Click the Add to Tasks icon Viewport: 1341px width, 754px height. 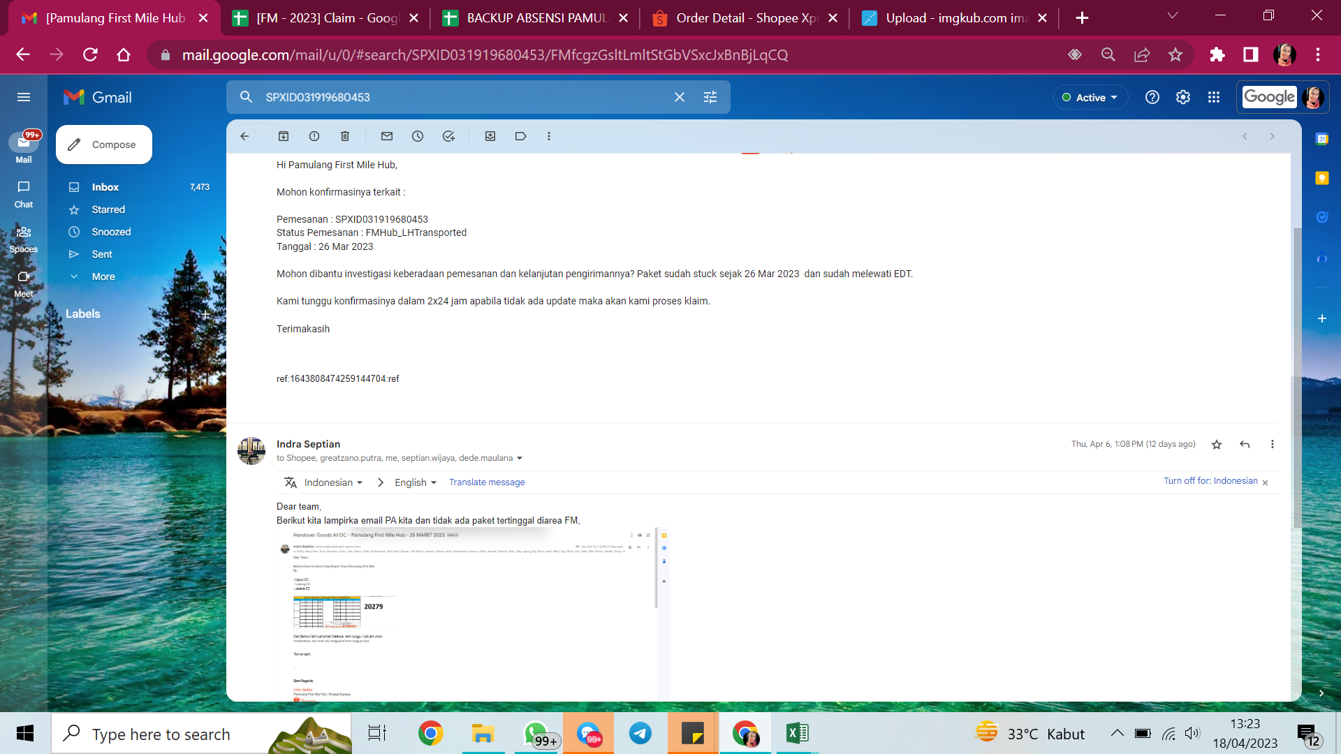click(448, 136)
